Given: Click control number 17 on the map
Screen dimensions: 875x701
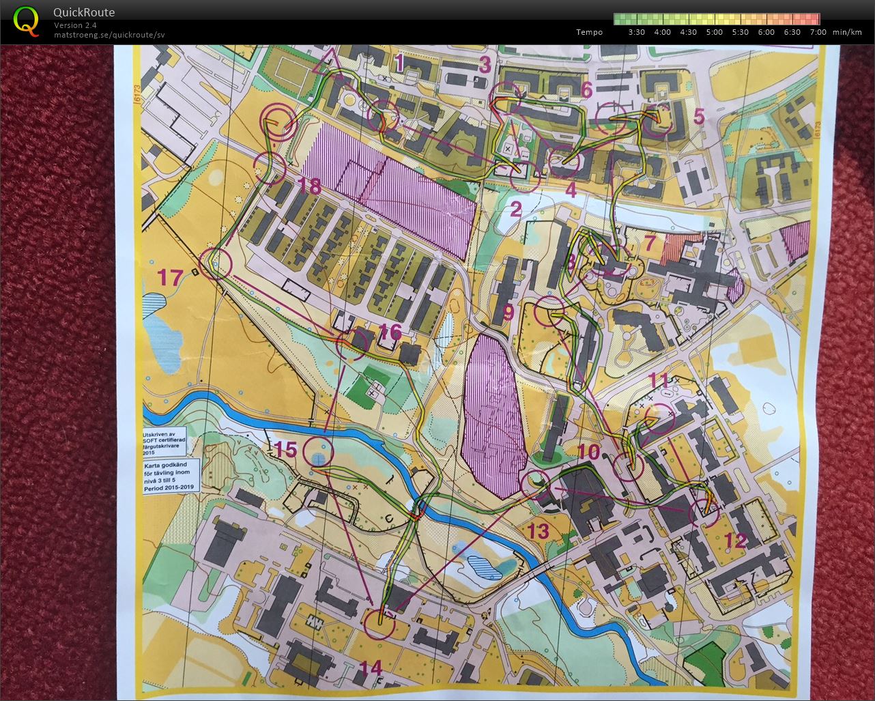Looking at the screenshot, I should coord(171,277).
